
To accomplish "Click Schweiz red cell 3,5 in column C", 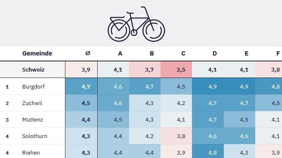I will tap(176, 69).
